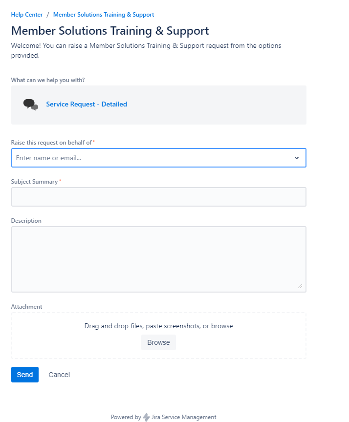Screen dimensions: 349x422
Task: Click the Jira Service Management lightning logo
Action: point(146,417)
